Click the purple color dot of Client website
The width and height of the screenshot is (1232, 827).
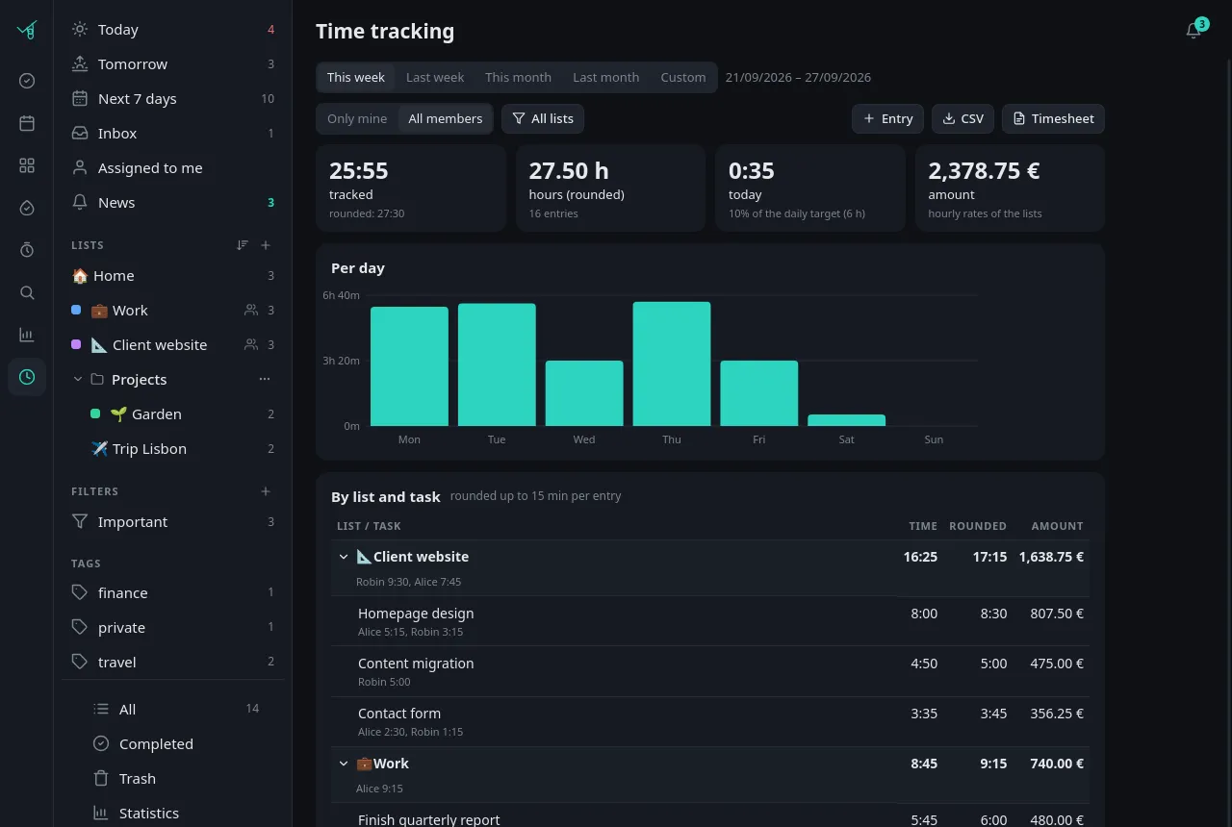[76, 344]
